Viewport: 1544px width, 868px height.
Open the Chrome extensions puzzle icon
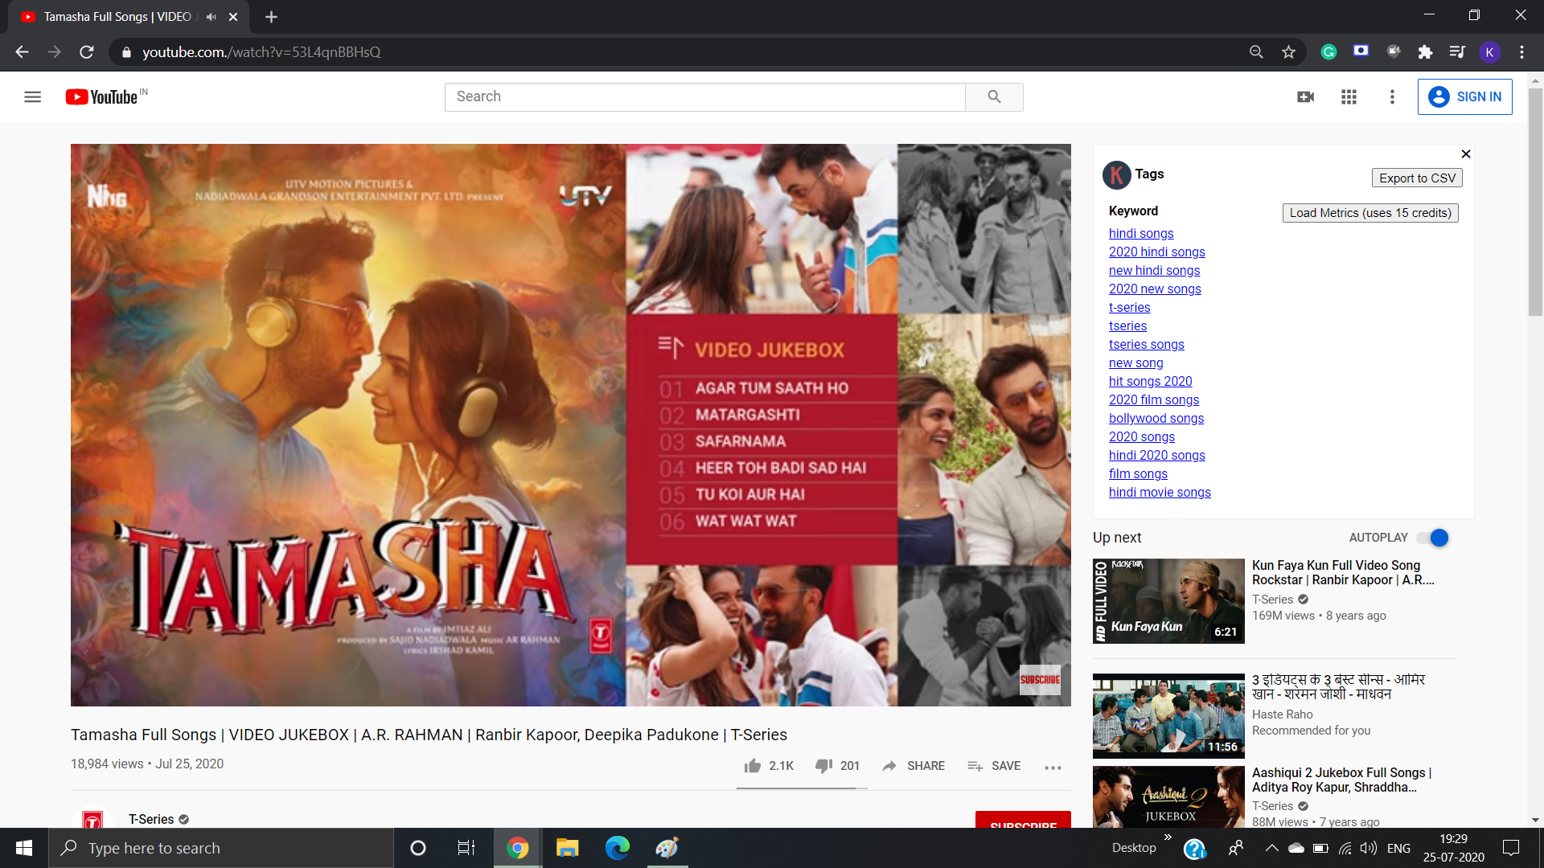point(1425,51)
